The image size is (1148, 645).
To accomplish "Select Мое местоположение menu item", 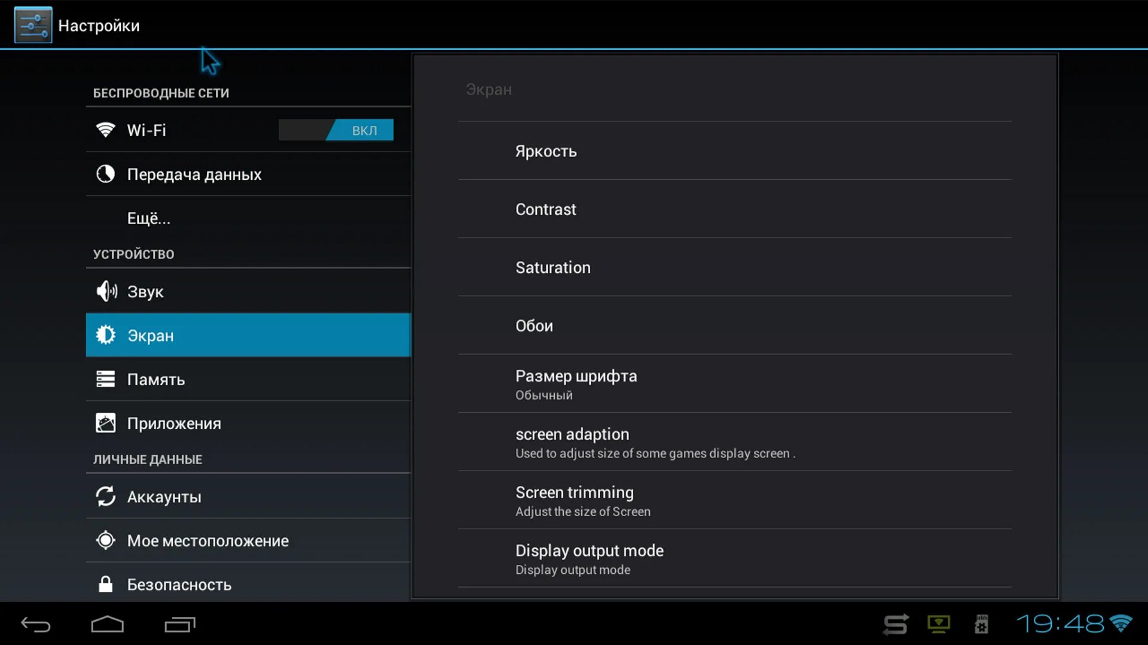I will [207, 540].
